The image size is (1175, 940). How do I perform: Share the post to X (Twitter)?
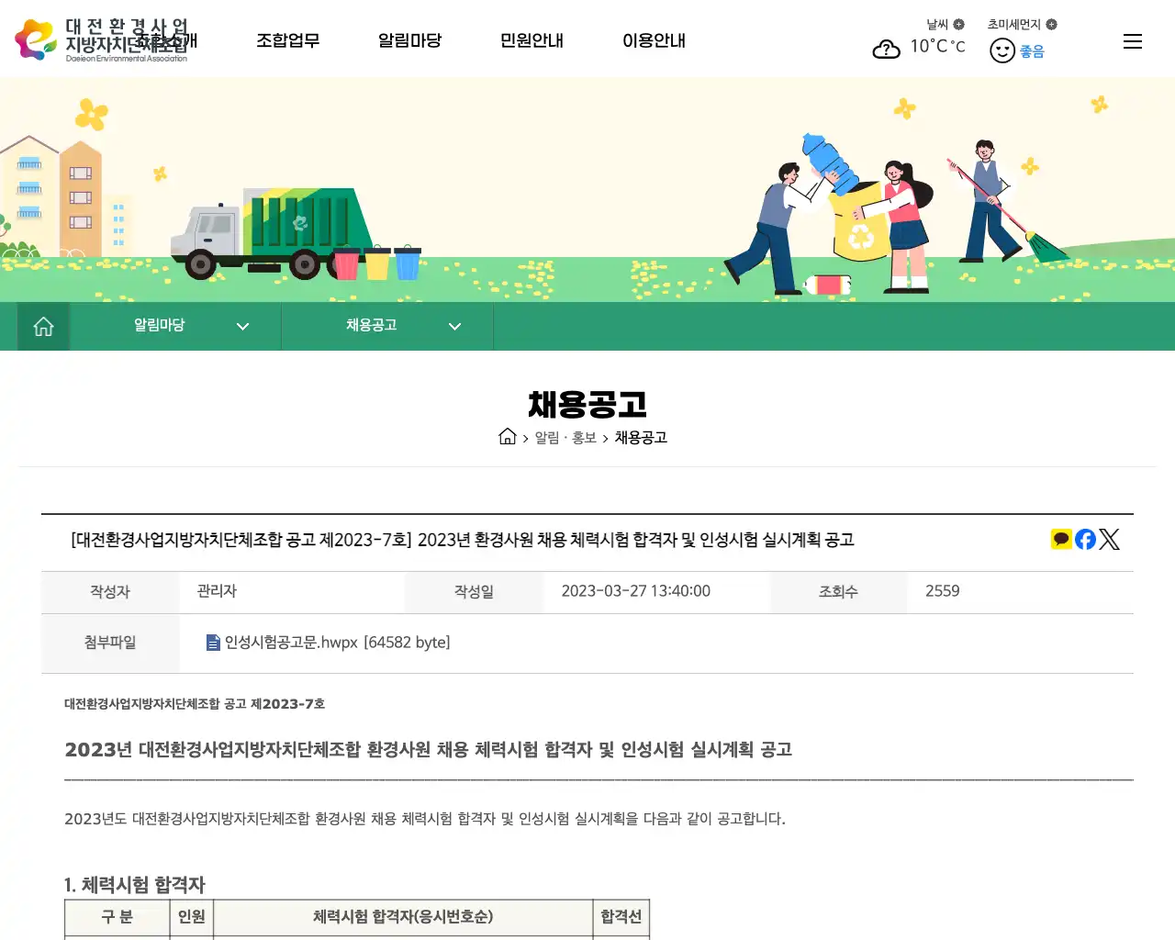point(1109,539)
